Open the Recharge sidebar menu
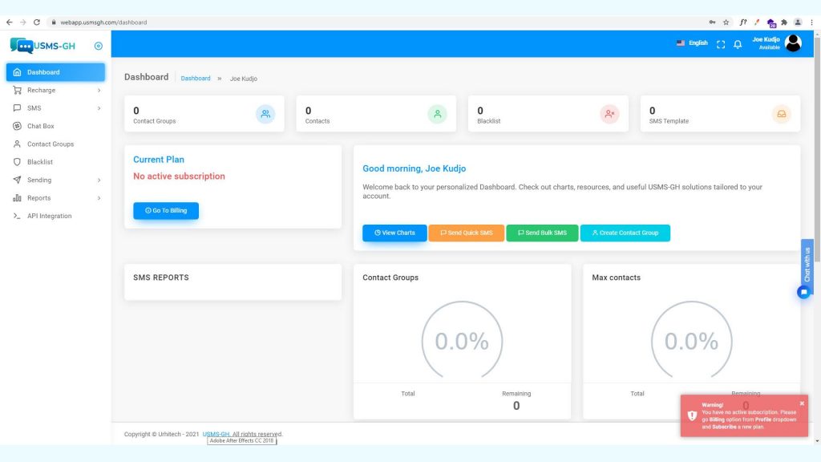The width and height of the screenshot is (821, 462). pyautogui.click(x=55, y=90)
